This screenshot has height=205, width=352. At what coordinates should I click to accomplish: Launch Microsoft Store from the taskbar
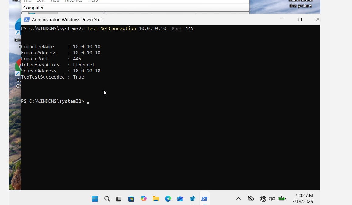(x=131, y=199)
